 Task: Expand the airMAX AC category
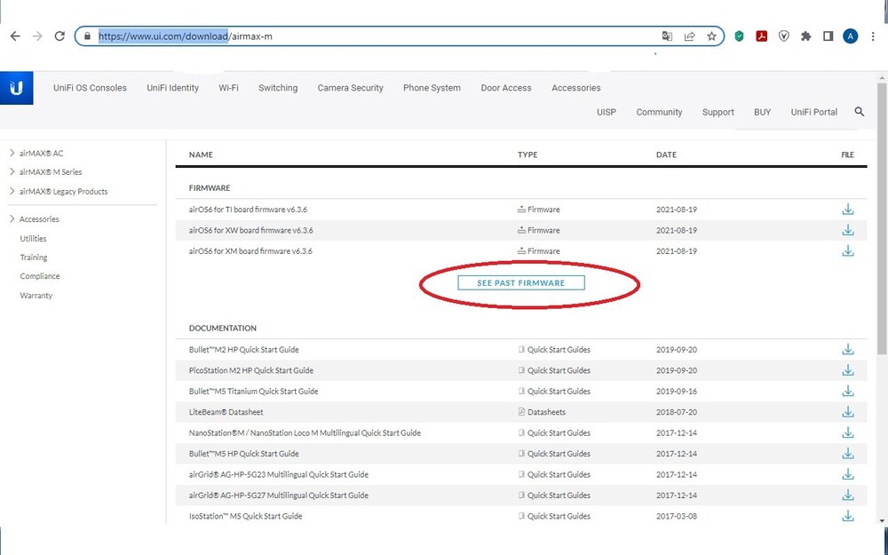41,154
